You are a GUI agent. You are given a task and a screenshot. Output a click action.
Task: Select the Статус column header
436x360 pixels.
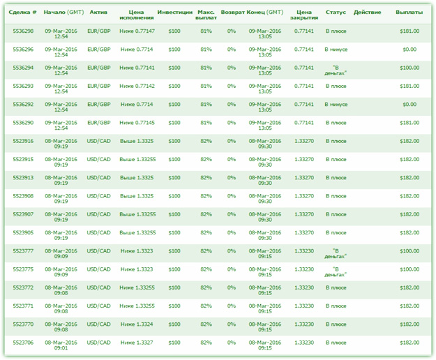336,13
